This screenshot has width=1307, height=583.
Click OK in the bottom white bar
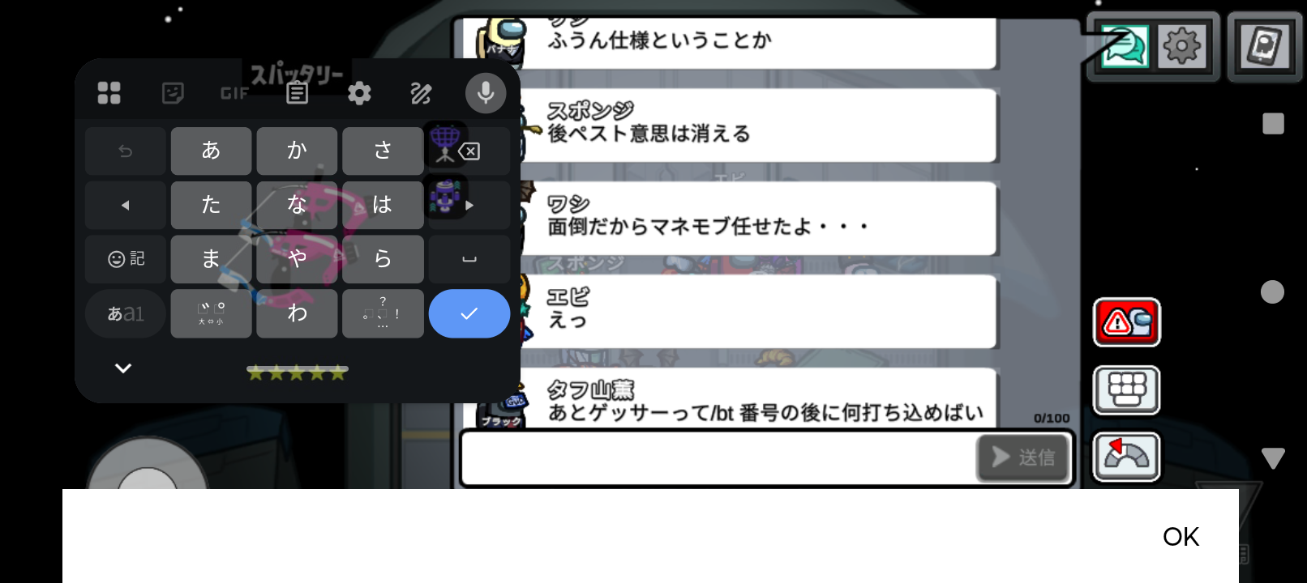[1181, 537]
